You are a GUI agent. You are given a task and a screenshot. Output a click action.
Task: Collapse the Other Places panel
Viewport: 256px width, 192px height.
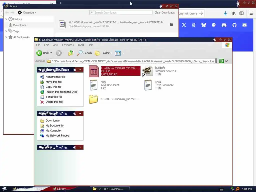point(80,113)
